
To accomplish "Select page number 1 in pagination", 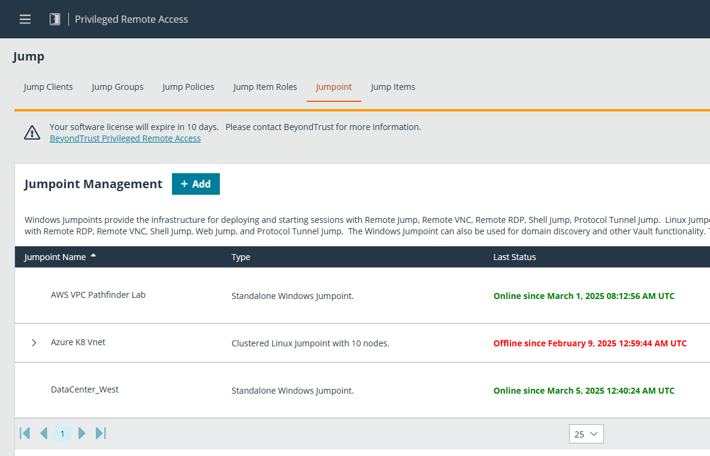I will click(62, 434).
